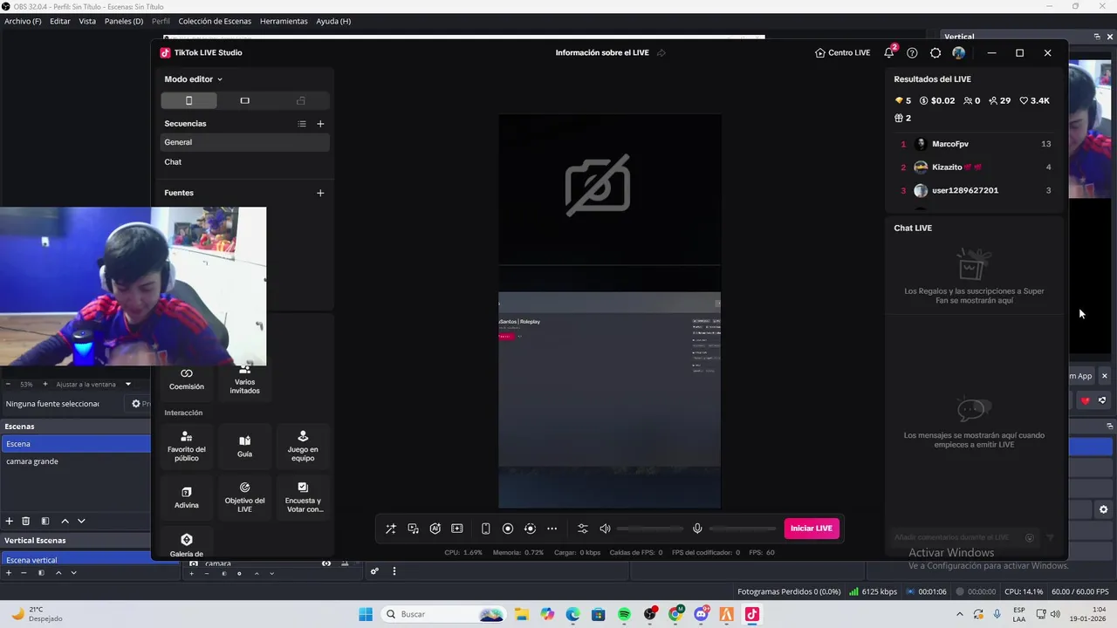Open the TikTok help question icon

[x=912, y=52]
